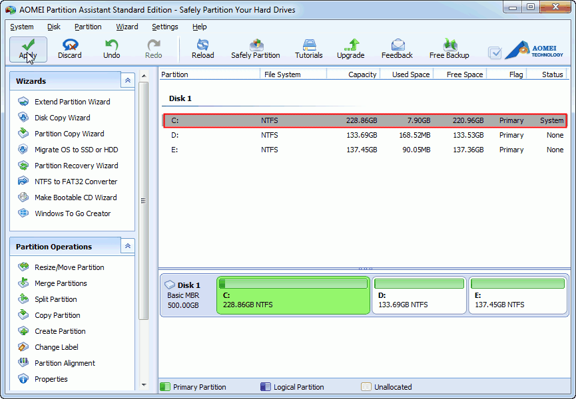Sort by File System column header
576x399 pixels.
(x=294, y=74)
